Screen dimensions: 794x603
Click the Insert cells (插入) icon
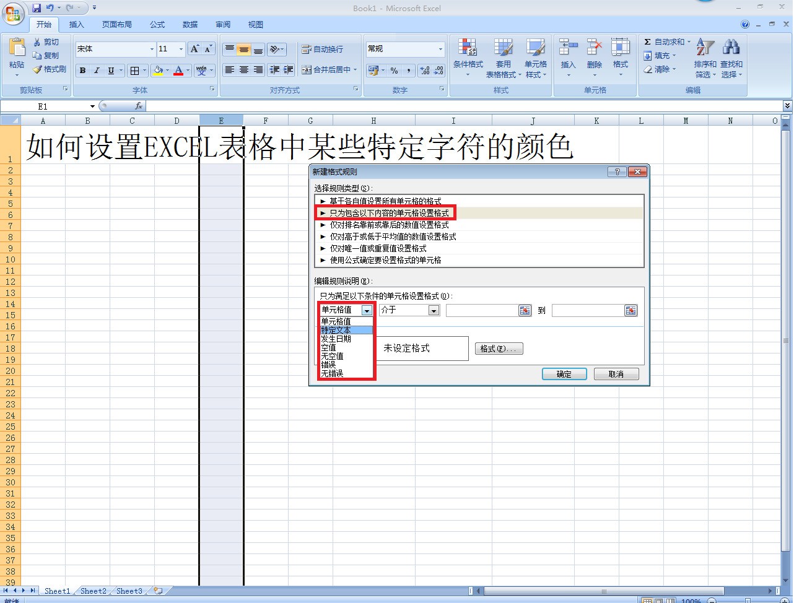pos(568,48)
